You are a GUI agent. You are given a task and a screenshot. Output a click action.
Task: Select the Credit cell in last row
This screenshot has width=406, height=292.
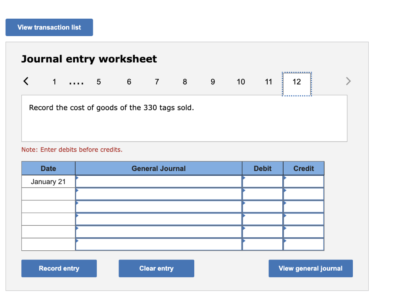303,244
